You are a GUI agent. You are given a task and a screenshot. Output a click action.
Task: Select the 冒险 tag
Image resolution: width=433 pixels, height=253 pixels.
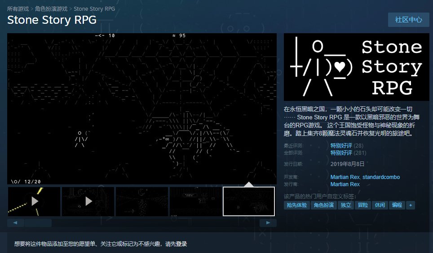[363, 205]
